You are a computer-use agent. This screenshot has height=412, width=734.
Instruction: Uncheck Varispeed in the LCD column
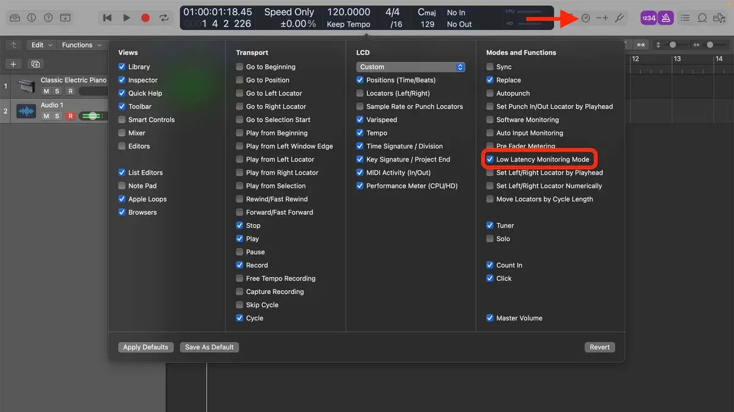click(360, 120)
